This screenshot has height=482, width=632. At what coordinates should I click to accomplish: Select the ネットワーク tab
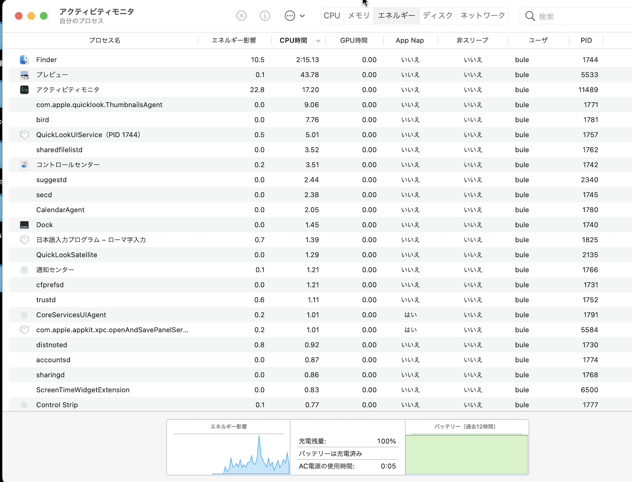(483, 16)
